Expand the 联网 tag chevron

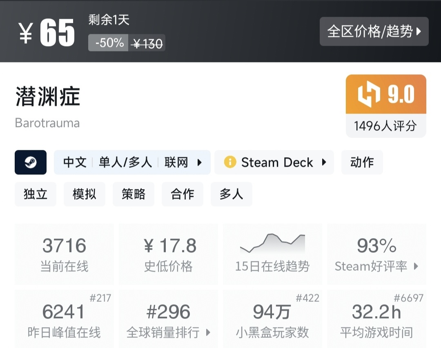pos(199,162)
